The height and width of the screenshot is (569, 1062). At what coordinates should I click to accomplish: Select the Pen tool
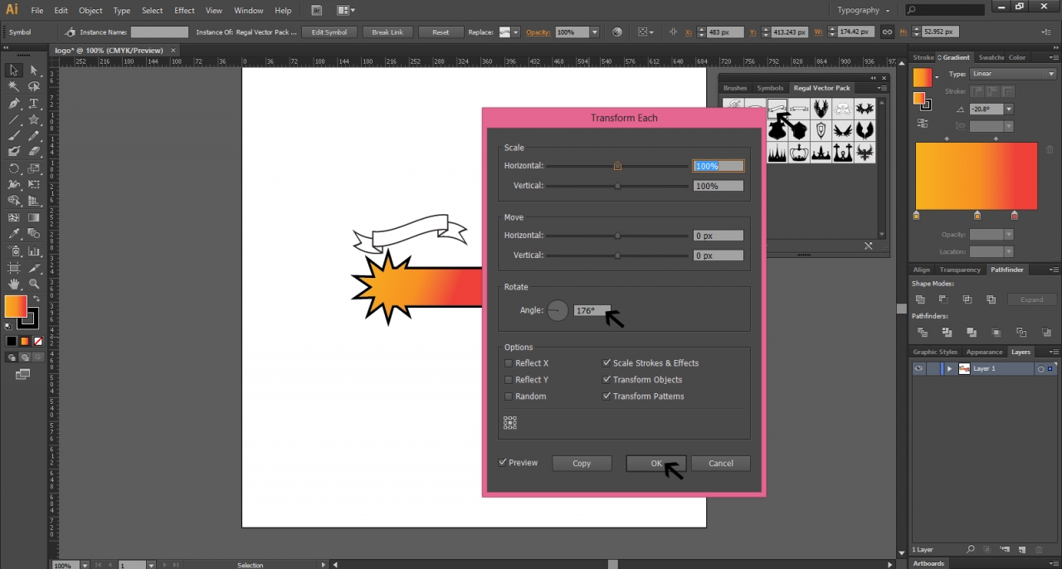(x=14, y=104)
